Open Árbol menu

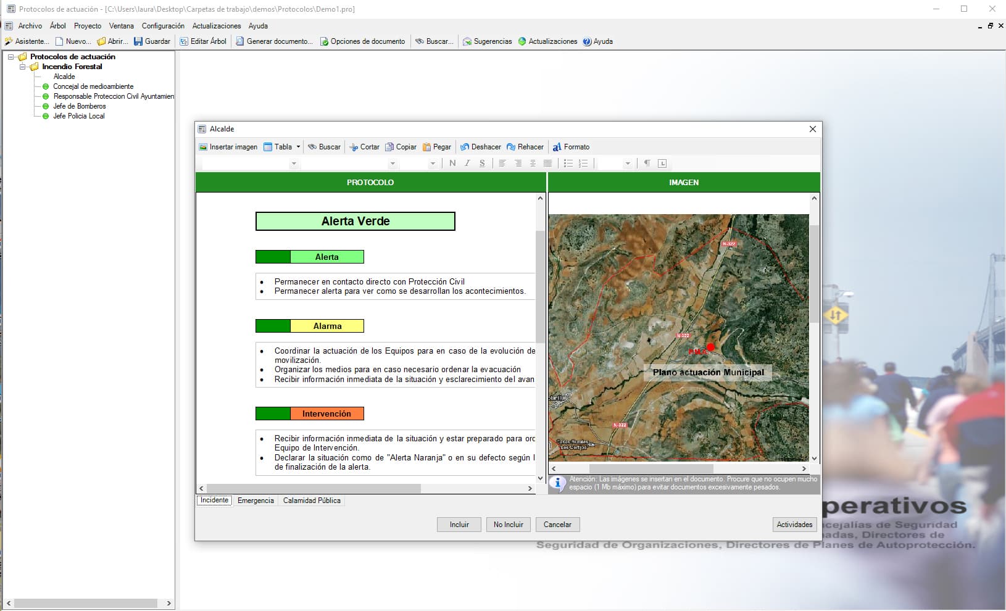(x=58, y=26)
